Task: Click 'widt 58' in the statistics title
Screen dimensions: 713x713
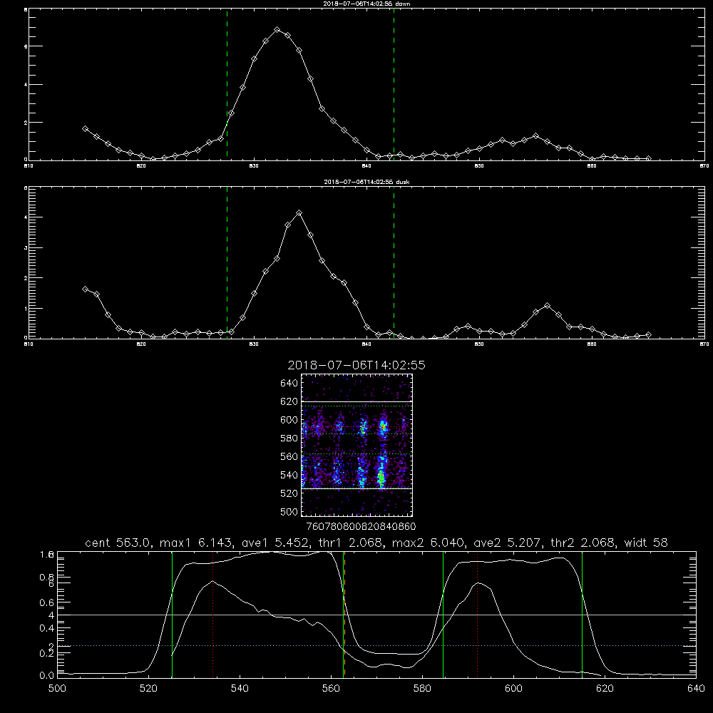Action: tap(646, 543)
